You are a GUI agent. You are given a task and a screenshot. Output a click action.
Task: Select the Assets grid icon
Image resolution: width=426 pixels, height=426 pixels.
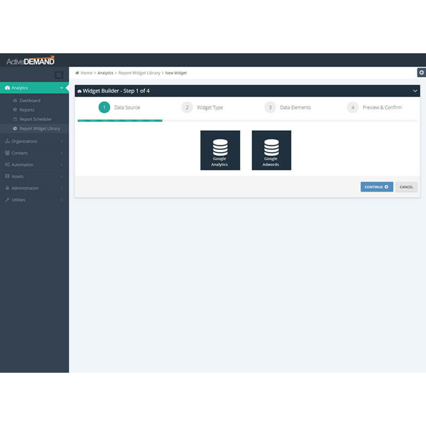coord(7,176)
